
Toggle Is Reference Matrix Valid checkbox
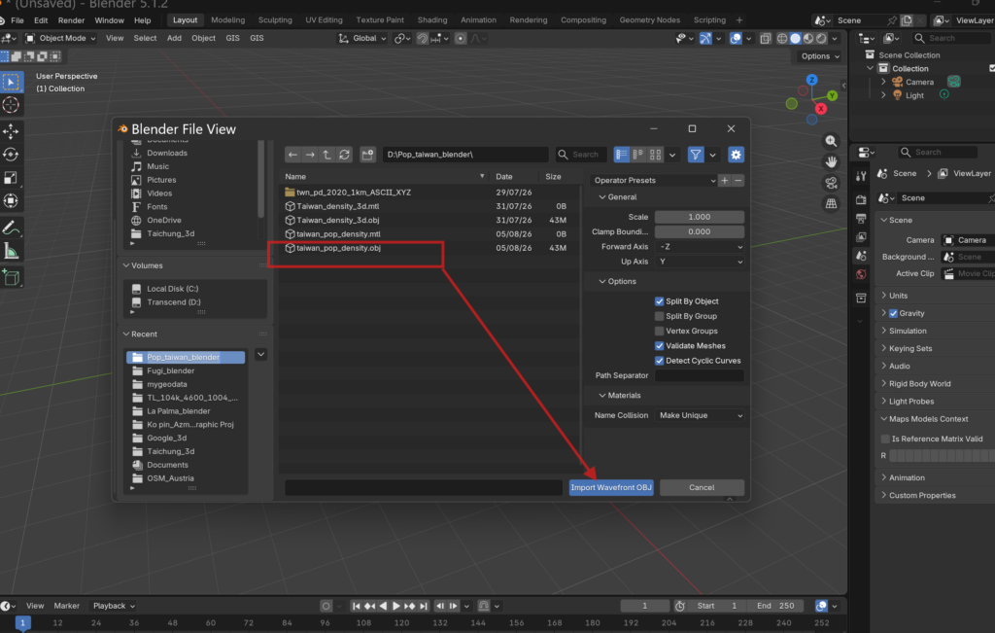(885, 439)
